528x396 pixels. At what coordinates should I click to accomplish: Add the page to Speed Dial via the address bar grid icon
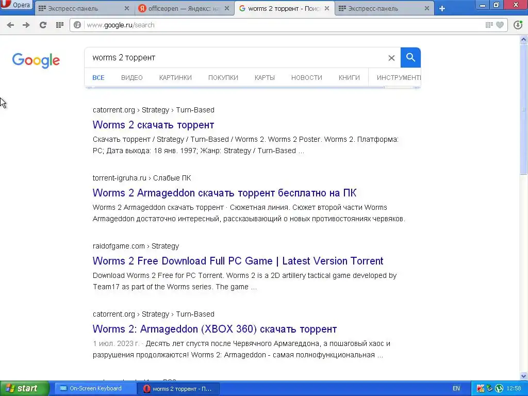click(489, 25)
